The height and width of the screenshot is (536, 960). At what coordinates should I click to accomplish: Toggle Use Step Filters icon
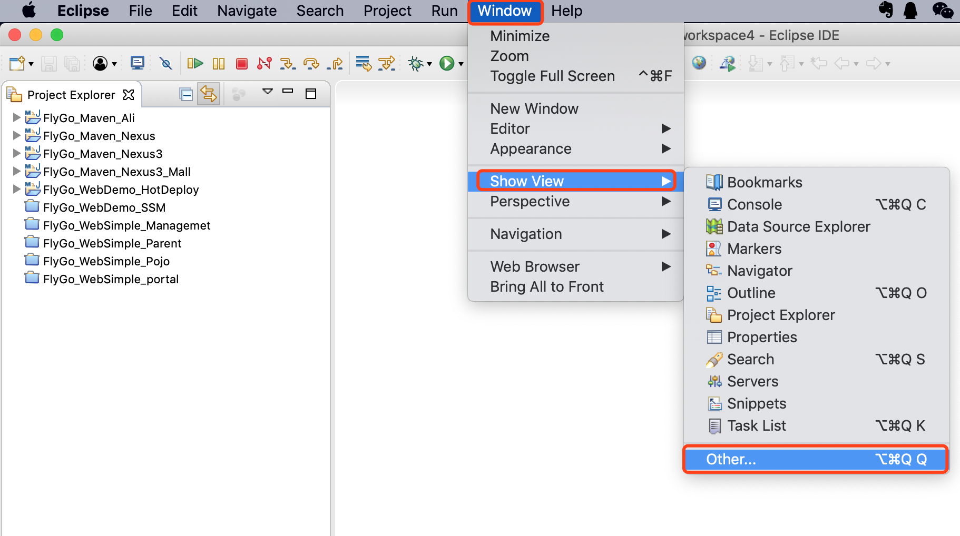tap(387, 64)
